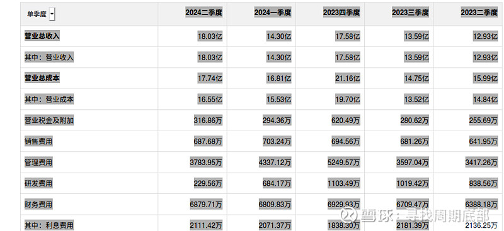
Task: Open the 单季度 period dropdown arrow
Action: click(x=52, y=14)
